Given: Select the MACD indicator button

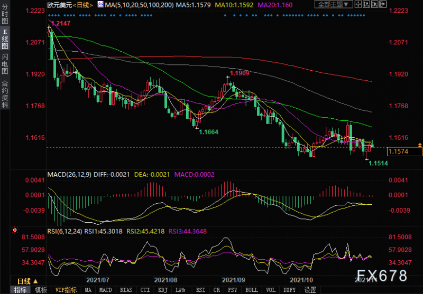Looking at the screenshot, I should click(105, 290).
